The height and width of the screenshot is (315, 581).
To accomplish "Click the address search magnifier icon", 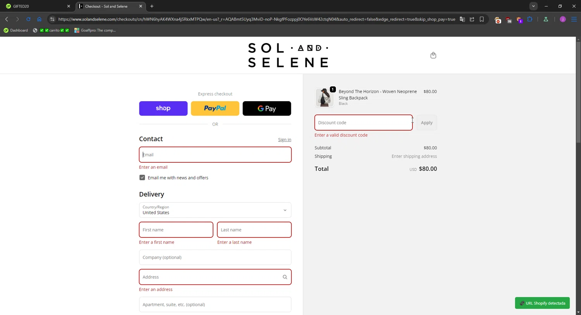I will click(285, 277).
